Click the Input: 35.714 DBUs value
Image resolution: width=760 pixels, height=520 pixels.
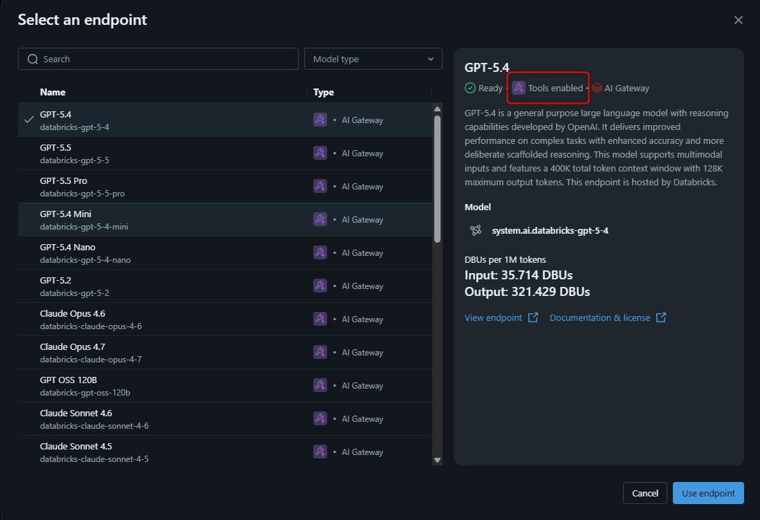pyautogui.click(x=518, y=275)
